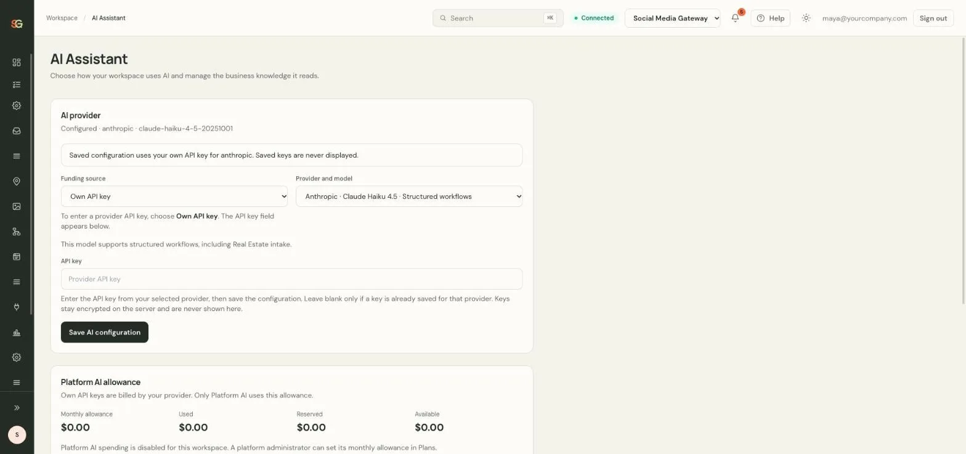Image resolution: width=966 pixels, height=454 pixels.
Task: Click the Sign out button
Action: pyautogui.click(x=933, y=18)
